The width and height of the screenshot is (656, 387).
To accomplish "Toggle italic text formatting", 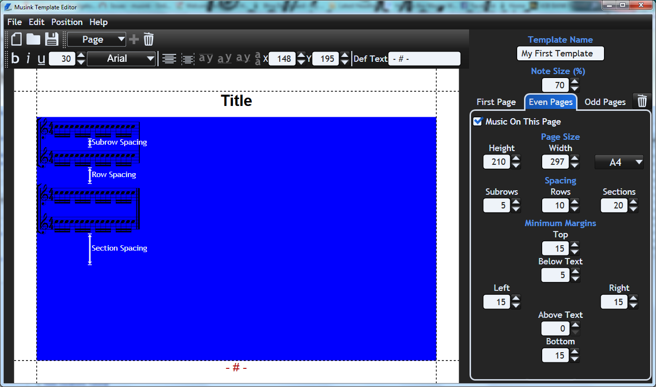I will coord(28,59).
